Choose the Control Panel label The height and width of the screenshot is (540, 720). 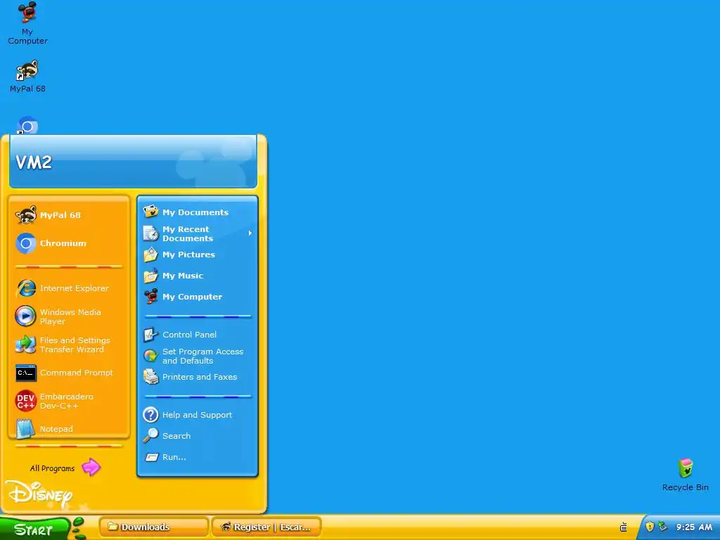point(189,335)
